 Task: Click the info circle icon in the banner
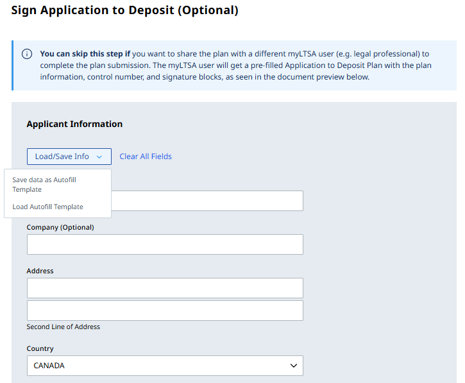pyautogui.click(x=27, y=54)
